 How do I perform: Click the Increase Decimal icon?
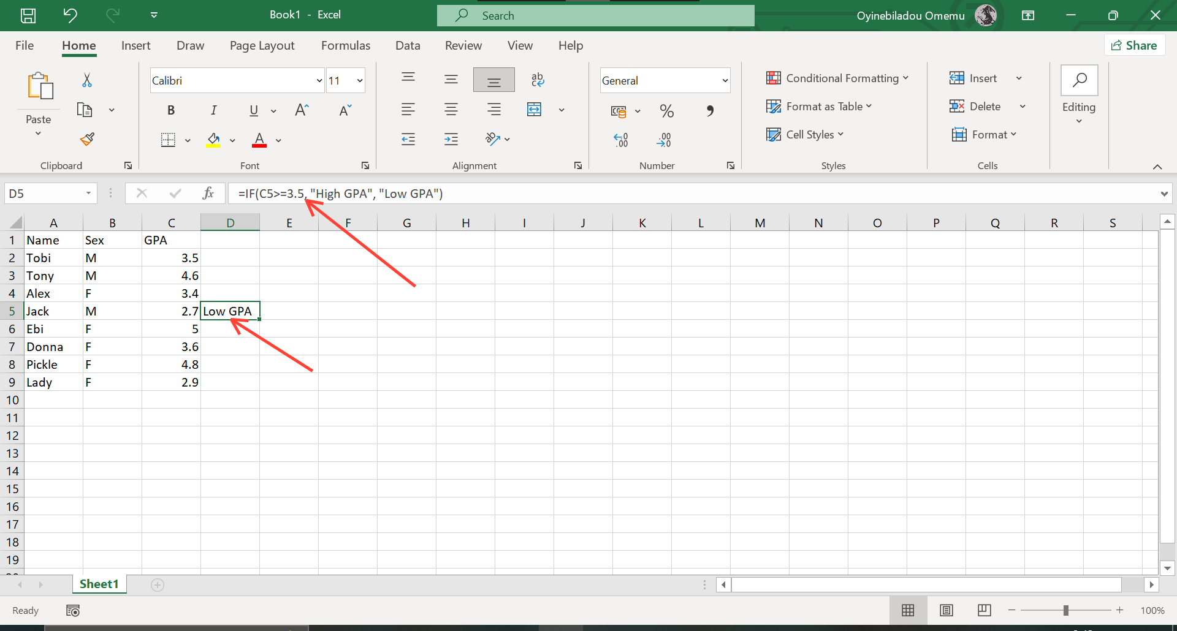pyautogui.click(x=621, y=140)
